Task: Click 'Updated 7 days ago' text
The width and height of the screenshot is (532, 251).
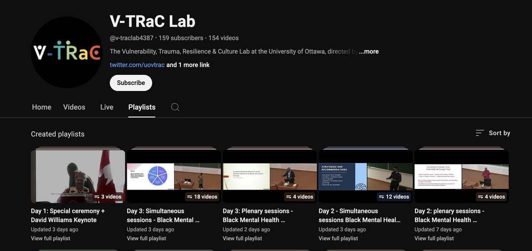Action: click(x=438, y=229)
